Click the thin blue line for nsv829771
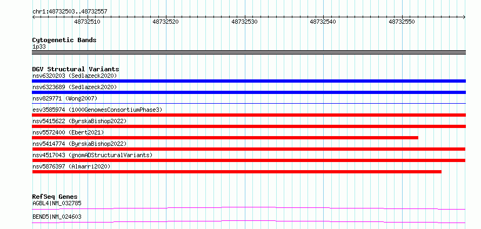Viewport: 481px width, 229px height. click(249, 104)
